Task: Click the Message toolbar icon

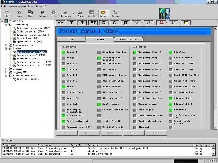Action: pos(104,14)
